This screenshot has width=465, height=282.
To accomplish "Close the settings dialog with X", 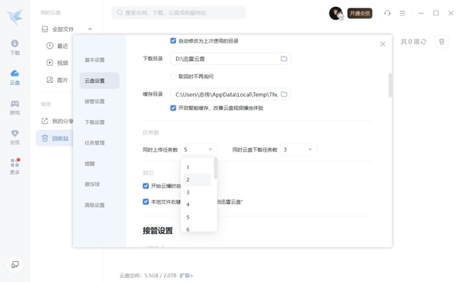I will tap(383, 44).
